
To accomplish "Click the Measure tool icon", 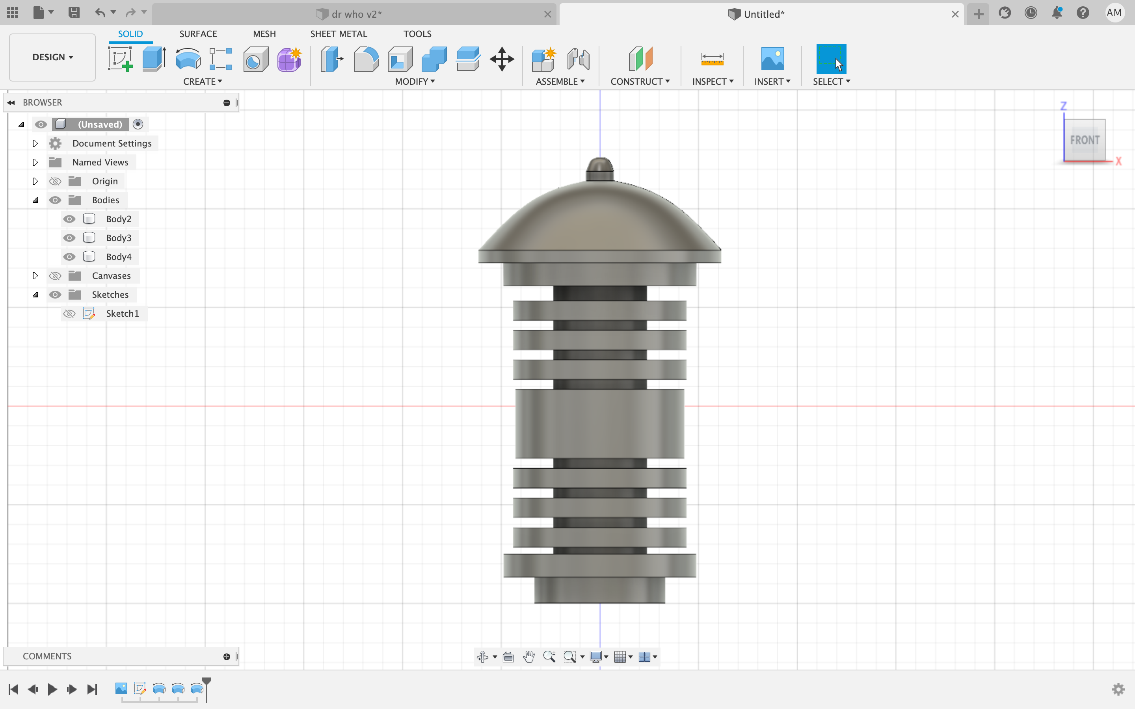I will pos(712,59).
